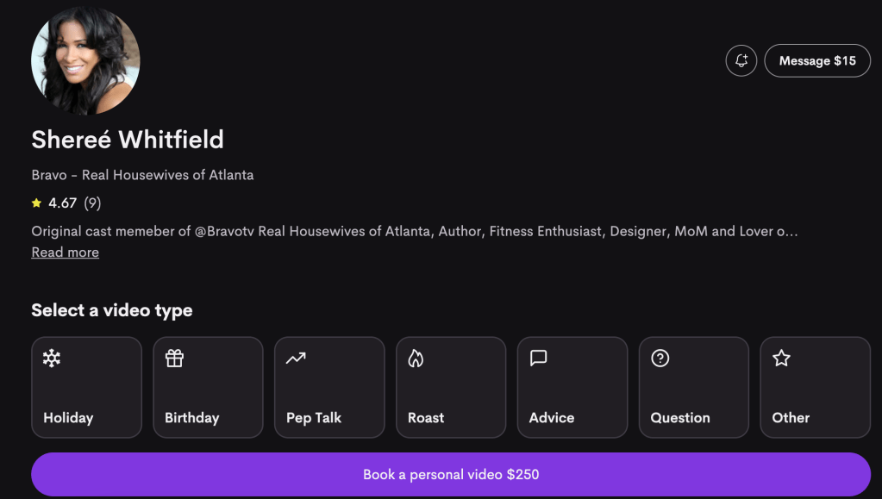The width and height of the screenshot is (882, 499).
Task: Select the Holiday snowflake icon
Action: (52, 359)
